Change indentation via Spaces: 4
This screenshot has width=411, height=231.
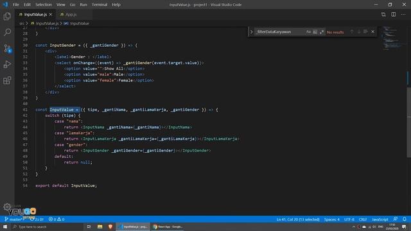pyautogui.click(x=331, y=219)
